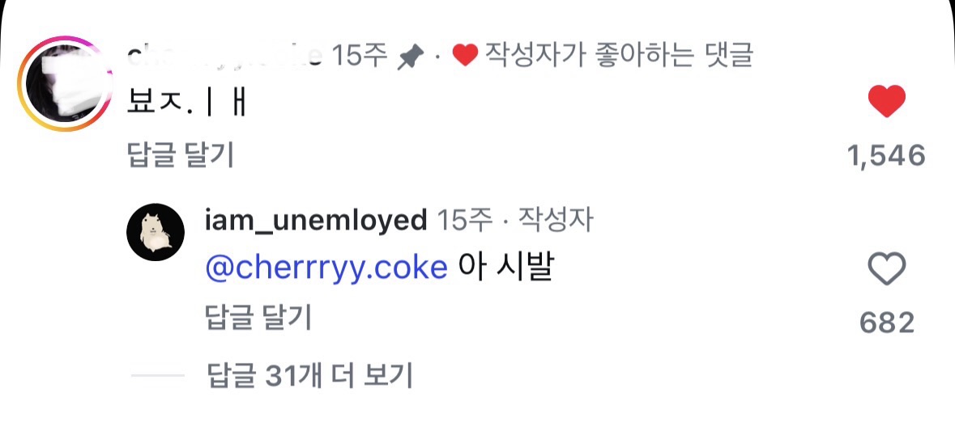View the 682 likes on the reply
955x426 pixels.
pos(886,323)
